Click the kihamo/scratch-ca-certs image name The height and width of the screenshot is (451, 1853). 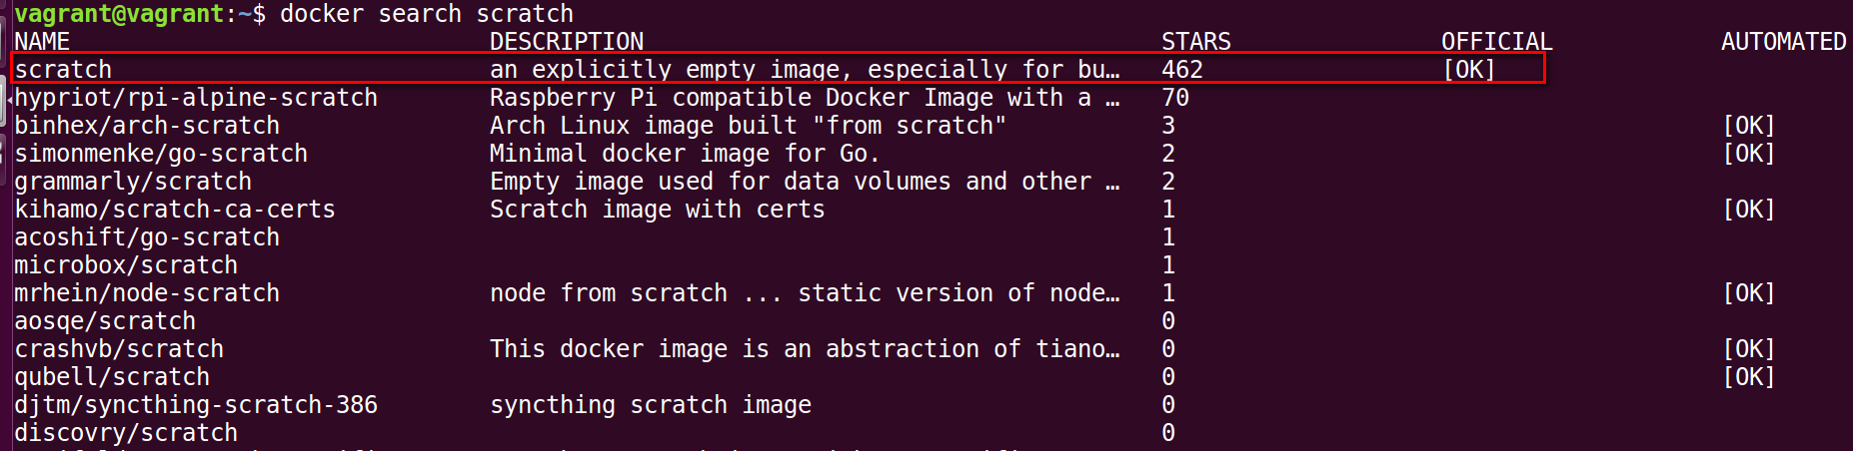pyautogui.click(x=175, y=210)
